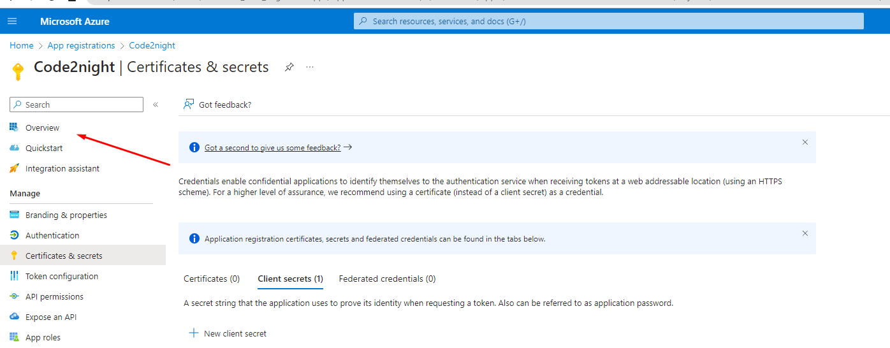This screenshot has height=348, width=890.
Task: Select Client secrets (1) tab
Action: (291, 279)
